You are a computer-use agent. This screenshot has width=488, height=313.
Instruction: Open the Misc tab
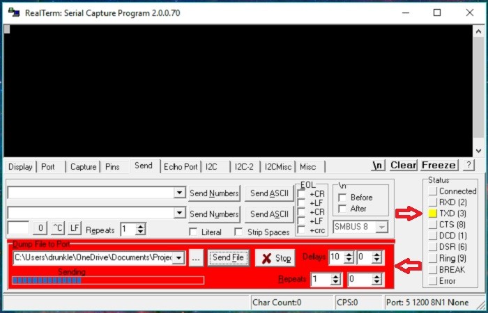tap(308, 167)
